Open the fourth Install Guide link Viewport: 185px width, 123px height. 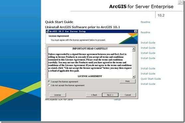[148, 58]
